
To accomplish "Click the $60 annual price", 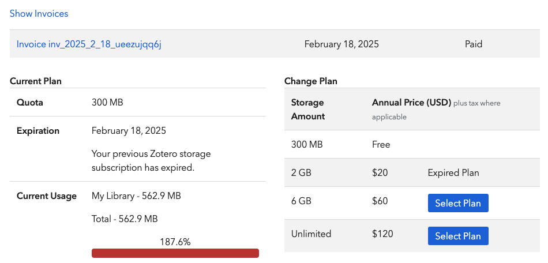I will click(380, 201).
